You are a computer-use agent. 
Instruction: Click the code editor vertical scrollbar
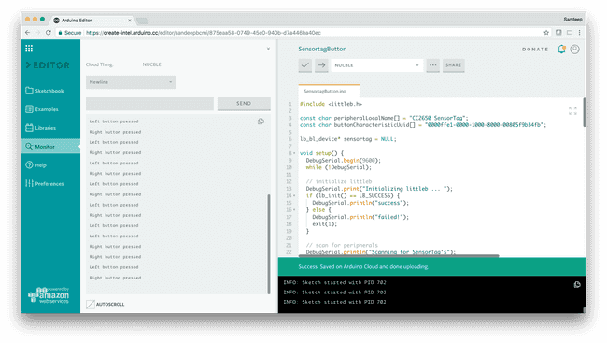[x=585, y=112]
